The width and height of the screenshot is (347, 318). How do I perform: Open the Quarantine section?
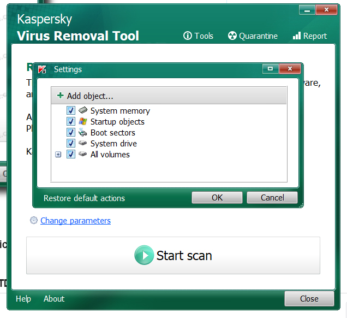[253, 36]
